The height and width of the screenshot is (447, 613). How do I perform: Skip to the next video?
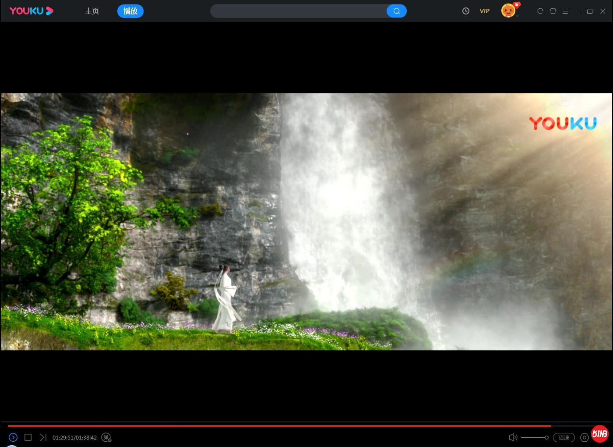tap(43, 437)
